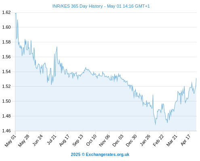
Task: Click the Dec 30 axis label
Action: [131, 140]
